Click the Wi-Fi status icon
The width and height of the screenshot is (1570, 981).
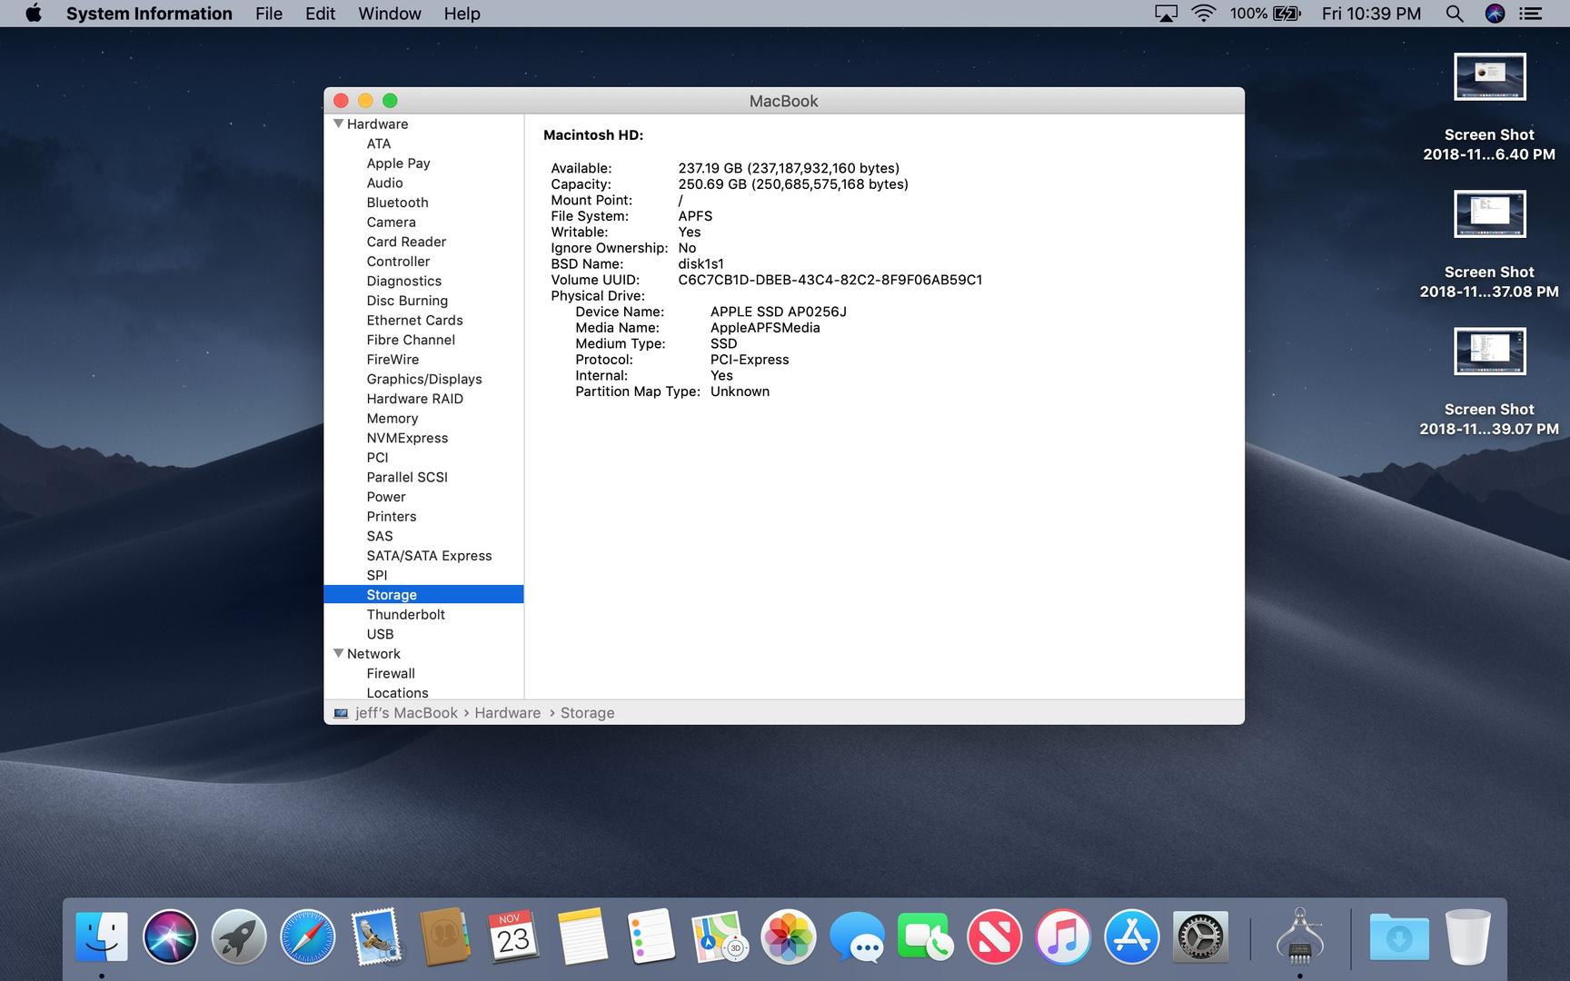tap(1204, 14)
